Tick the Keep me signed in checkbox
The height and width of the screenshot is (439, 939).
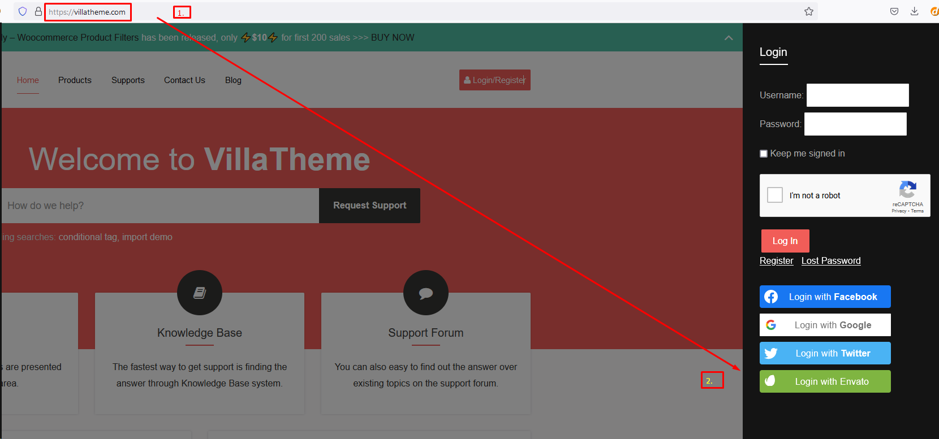click(764, 154)
